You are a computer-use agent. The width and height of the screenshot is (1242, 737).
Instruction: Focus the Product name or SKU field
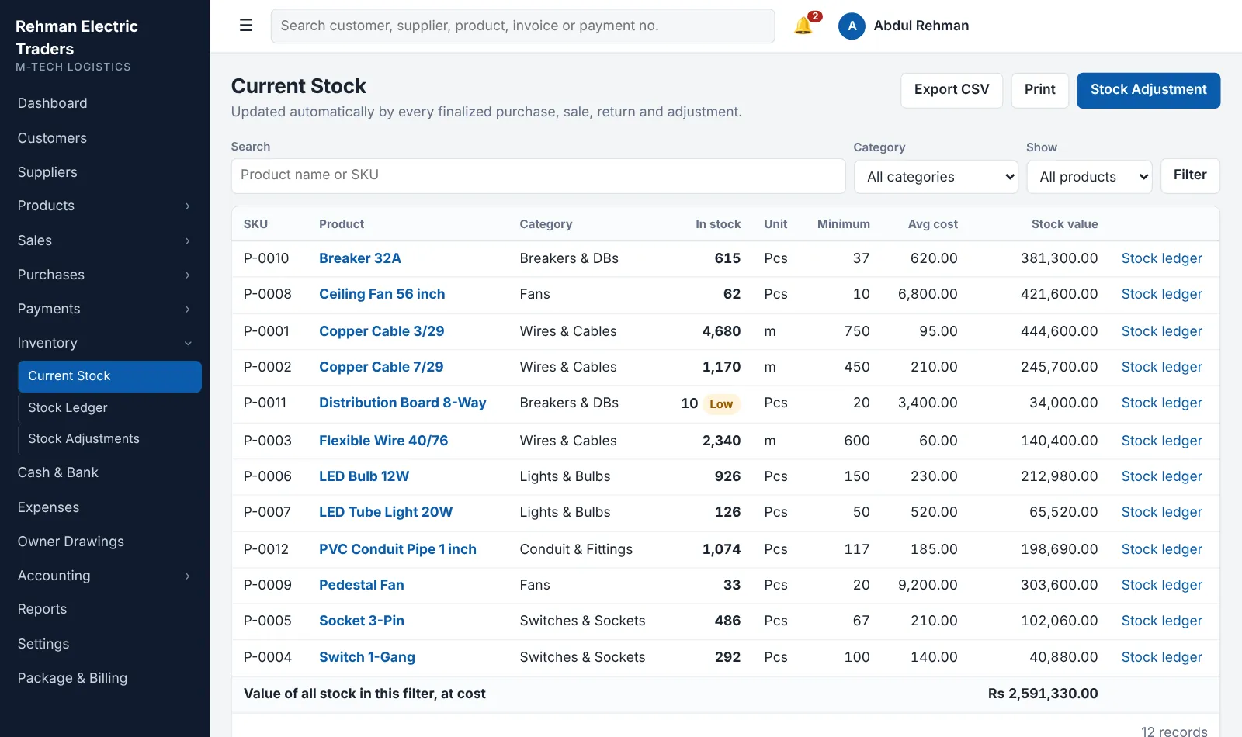point(538,175)
